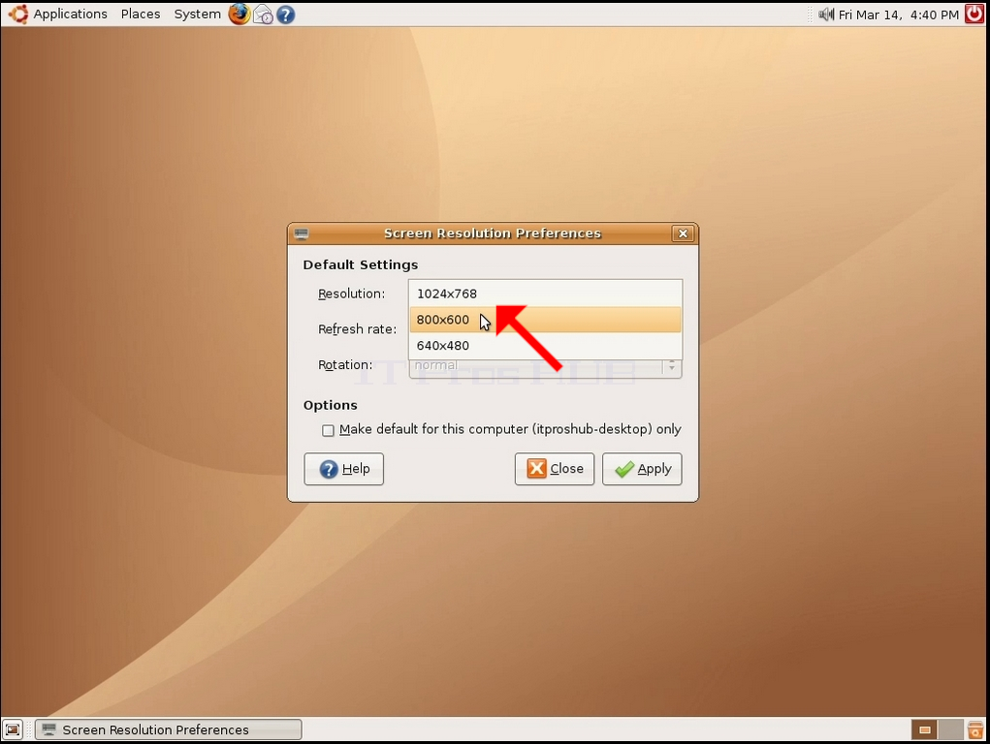Click the Ubuntu logo icon
This screenshot has height=744, width=990.
click(x=17, y=14)
